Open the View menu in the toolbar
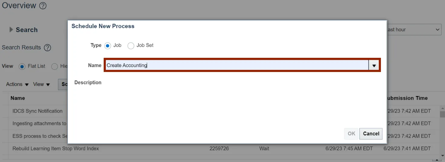The height and width of the screenshot is (162, 445). pos(41,84)
